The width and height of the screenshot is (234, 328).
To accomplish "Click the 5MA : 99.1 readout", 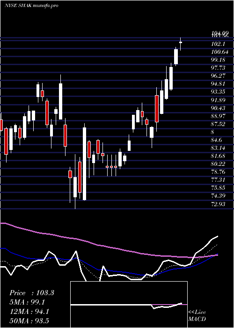I will [27, 302].
